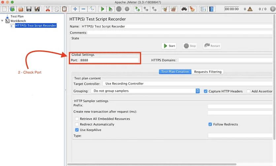Click the Port field showing 8888
276x166 pixels.
click(x=109, y=60)
